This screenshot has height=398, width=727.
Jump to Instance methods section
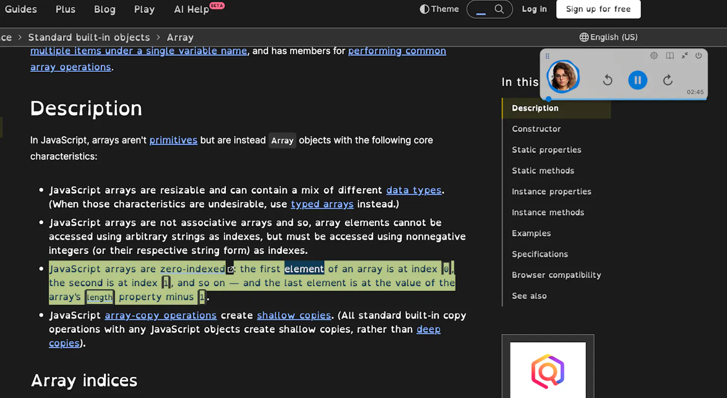(x=548, y=212)
